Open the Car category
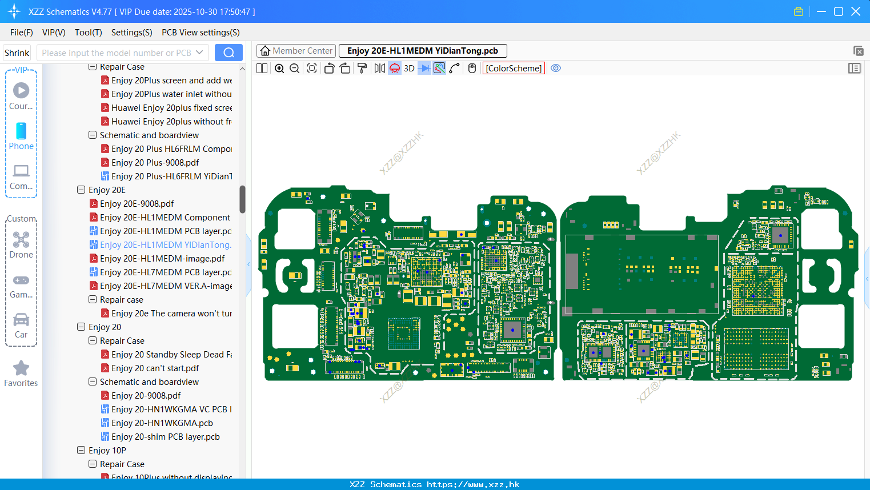 coord(21,325)
